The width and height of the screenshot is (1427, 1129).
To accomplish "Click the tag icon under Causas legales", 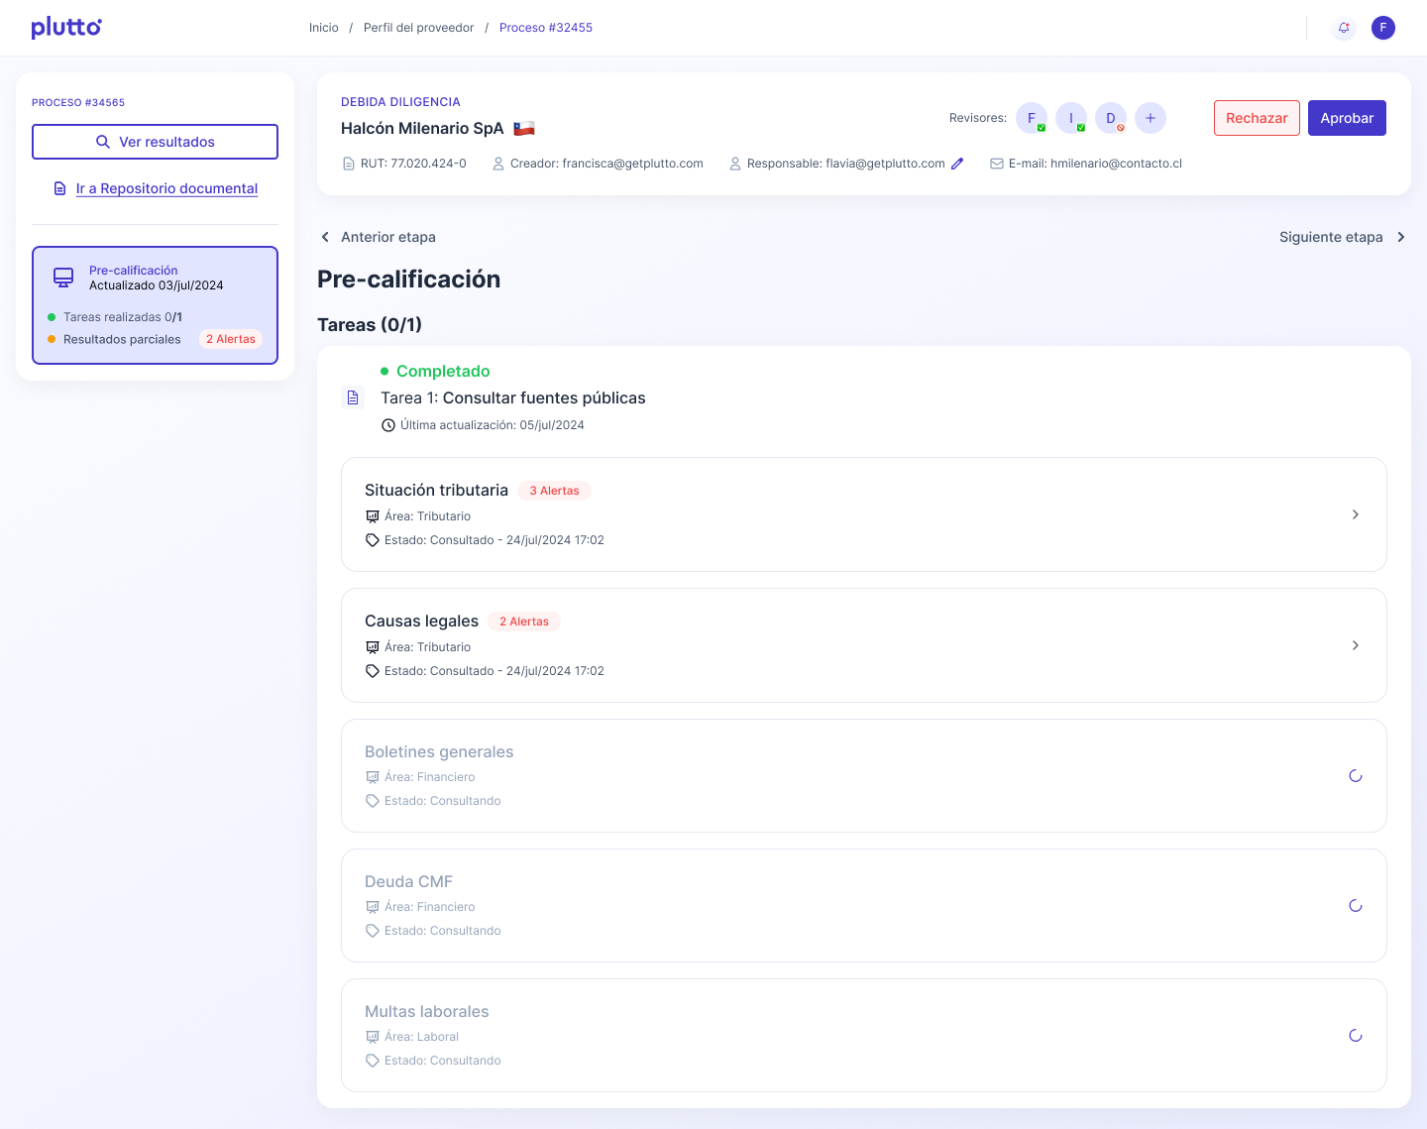I will 373,671.
